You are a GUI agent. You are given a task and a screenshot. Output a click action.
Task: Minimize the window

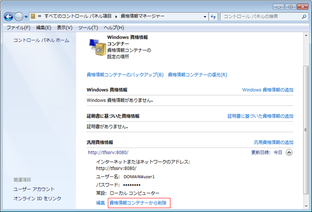coord(278,7)
